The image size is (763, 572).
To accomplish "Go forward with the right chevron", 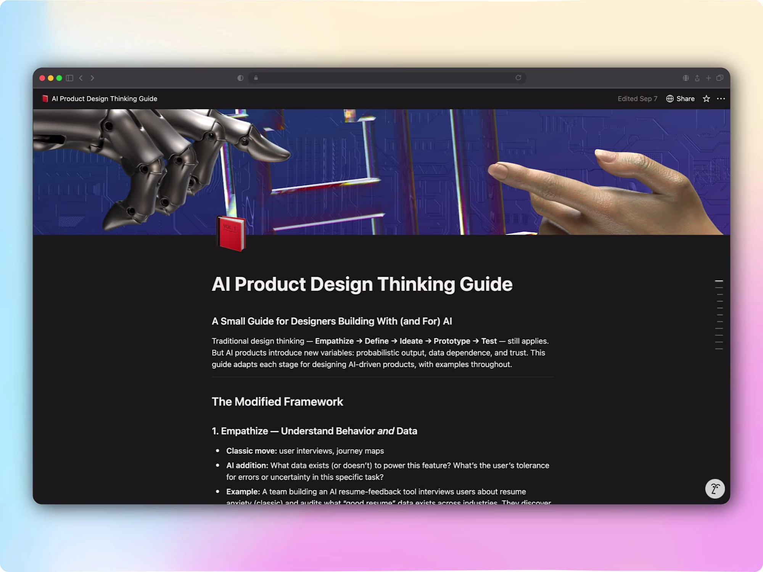I will tap(92, 78).
